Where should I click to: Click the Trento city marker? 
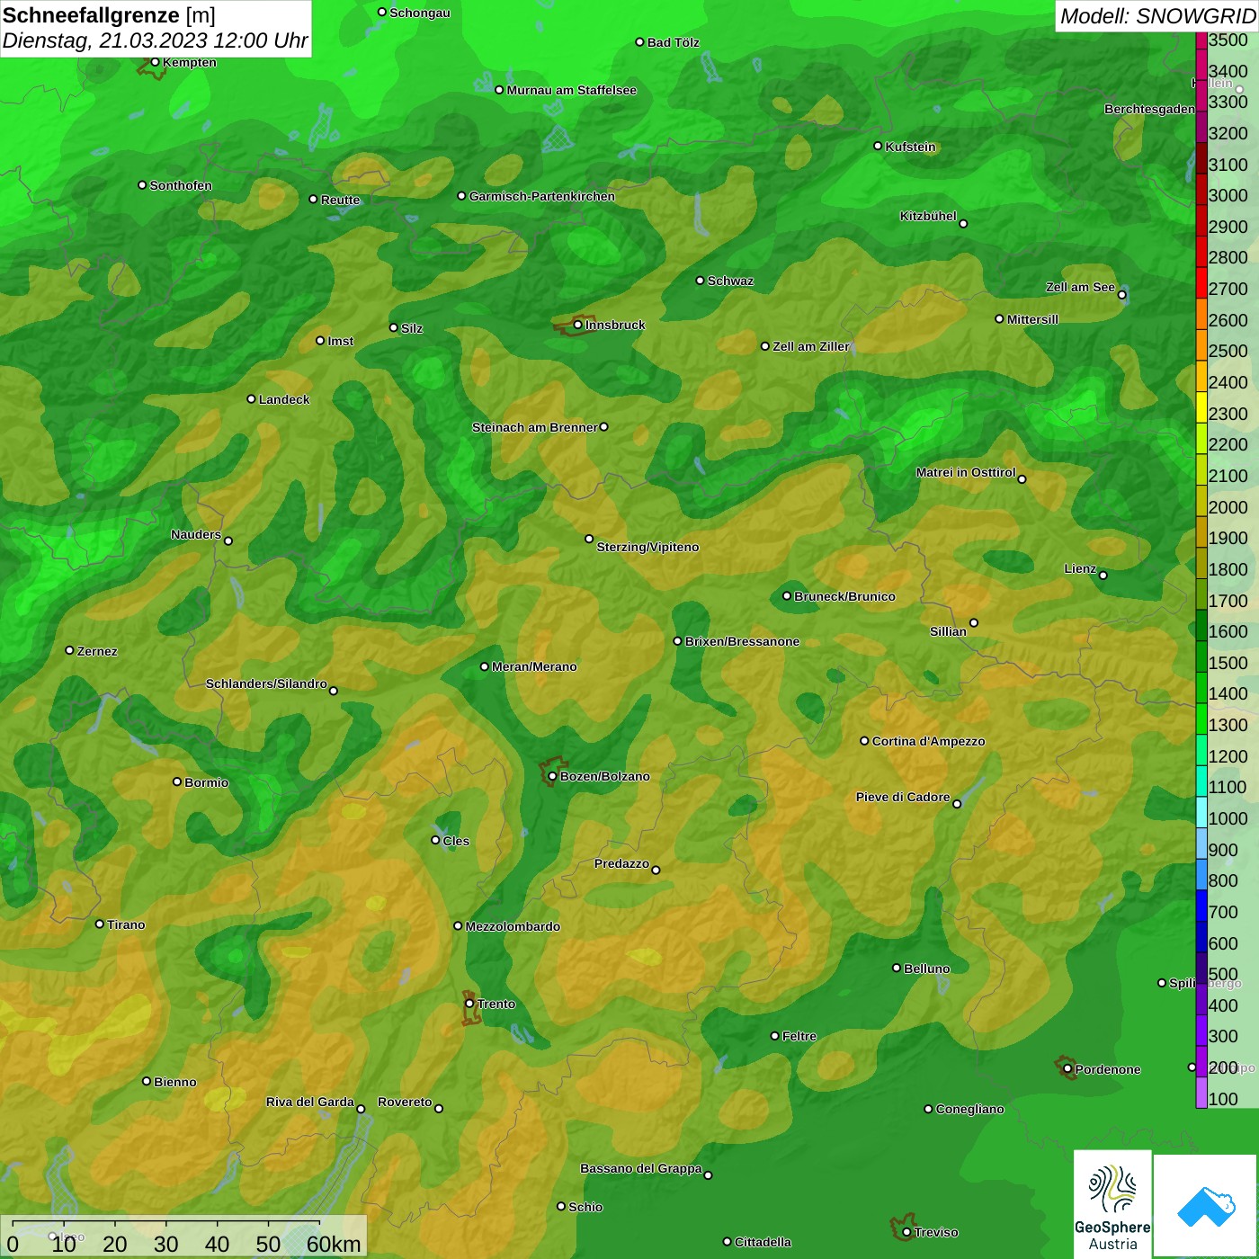[x=469, y=1004]
